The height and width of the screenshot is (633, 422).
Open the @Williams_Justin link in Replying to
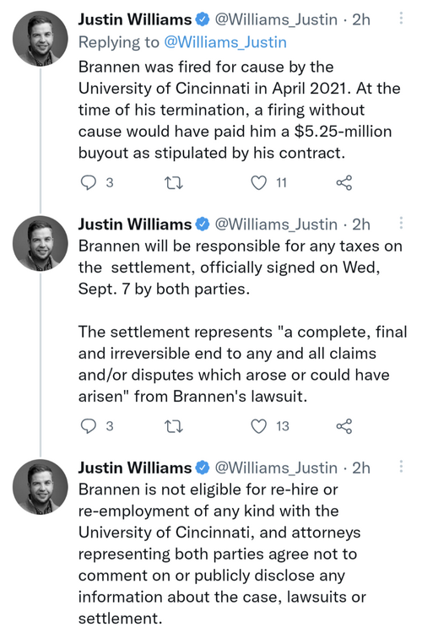pyautogui.click(x=225, y=42)
